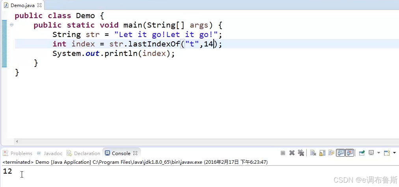Toggle show console when standard out changes
The width and height of the screenshot is (399, 187).
[x=341, y=153]
